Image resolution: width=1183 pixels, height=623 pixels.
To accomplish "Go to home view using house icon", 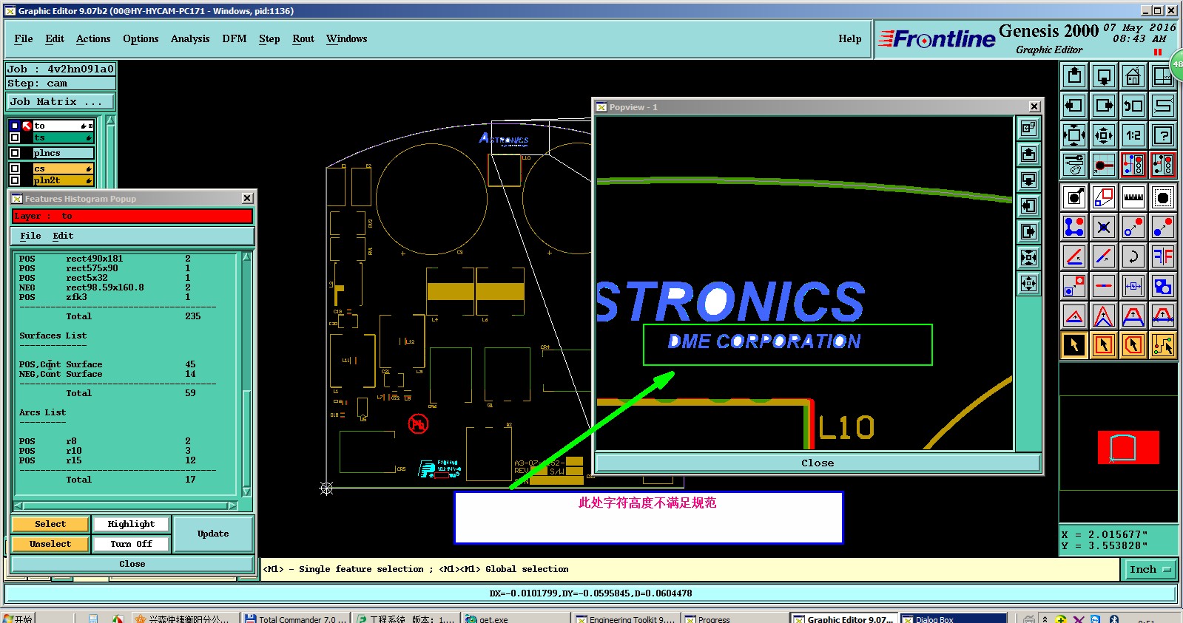I will tap(1133, 75).
